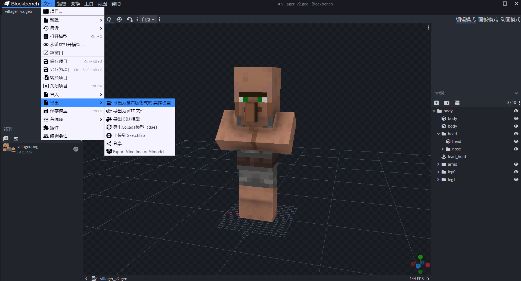Switch to 画板模式 paint mode
521x281 pixels.
click(488, 20)
